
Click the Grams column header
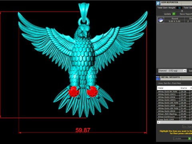(184, 88)
